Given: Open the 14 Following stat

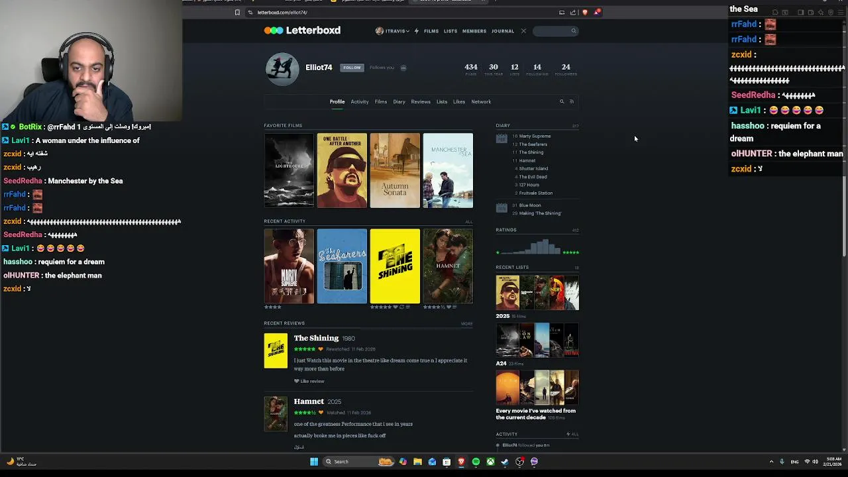Looking at the screenshot, I should [537, 69].
